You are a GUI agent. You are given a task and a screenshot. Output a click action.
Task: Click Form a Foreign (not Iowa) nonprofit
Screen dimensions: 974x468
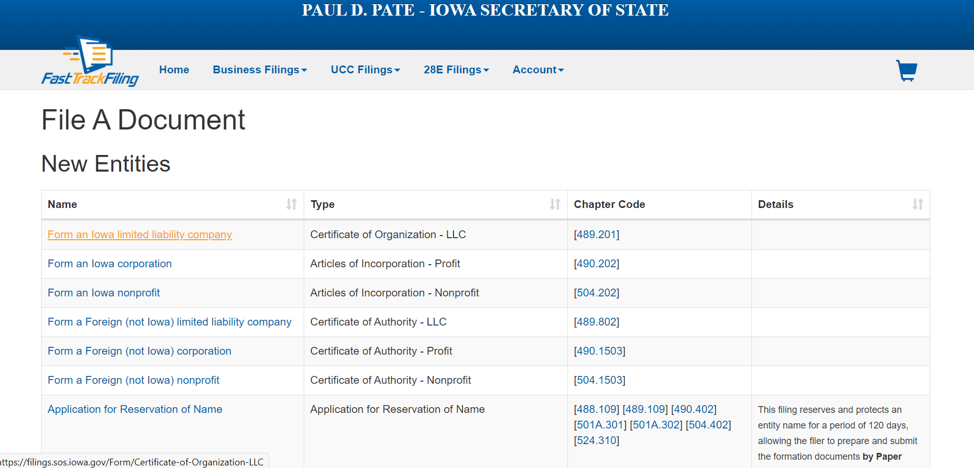(133, 380)
